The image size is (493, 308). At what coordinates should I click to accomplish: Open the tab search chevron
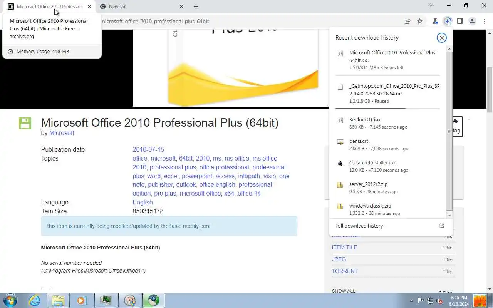coord(431,6)
